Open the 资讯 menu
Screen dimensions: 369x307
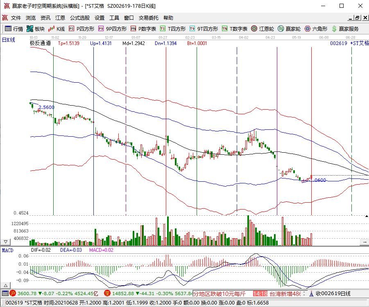(45, 18)
